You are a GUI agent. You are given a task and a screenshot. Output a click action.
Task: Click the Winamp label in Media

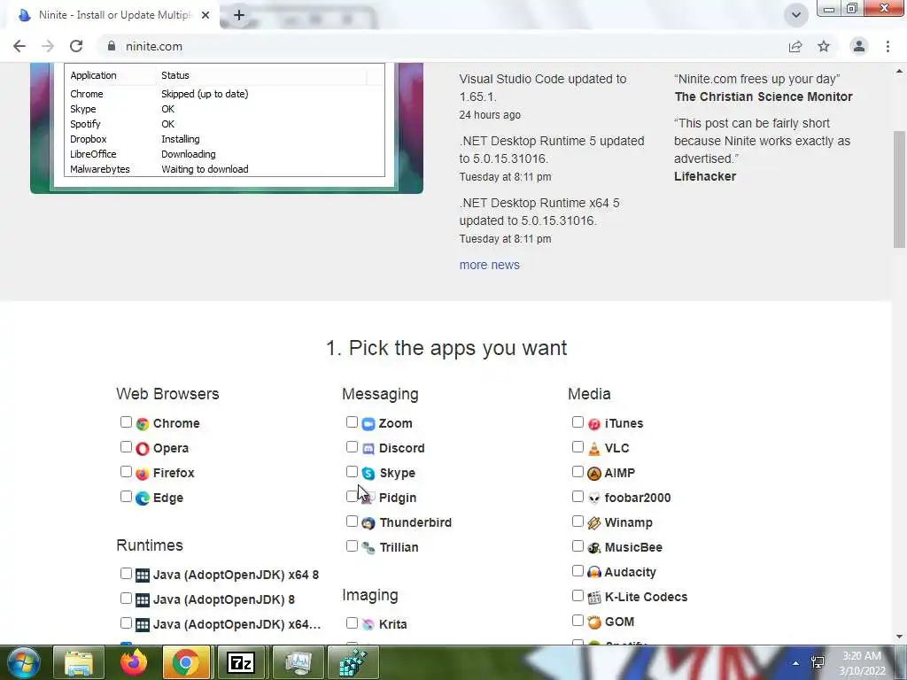(x=628, y=522)
